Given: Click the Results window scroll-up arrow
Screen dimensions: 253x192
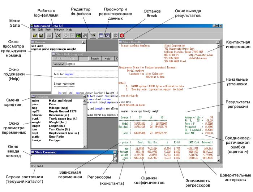Looking at the screenshot, I should tap(218, 46).
